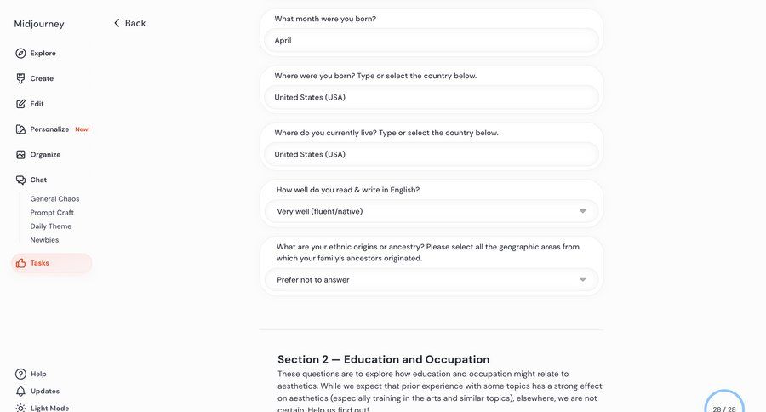
Task: Open the General Chaos chat room
Action: (54, 199)
